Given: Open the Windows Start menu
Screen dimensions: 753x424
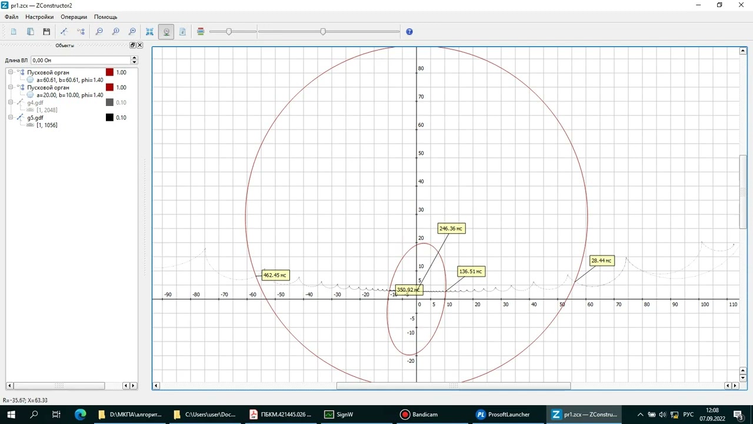Looking at the screenshot, I should pyautogui.click(x=11, y=415).
